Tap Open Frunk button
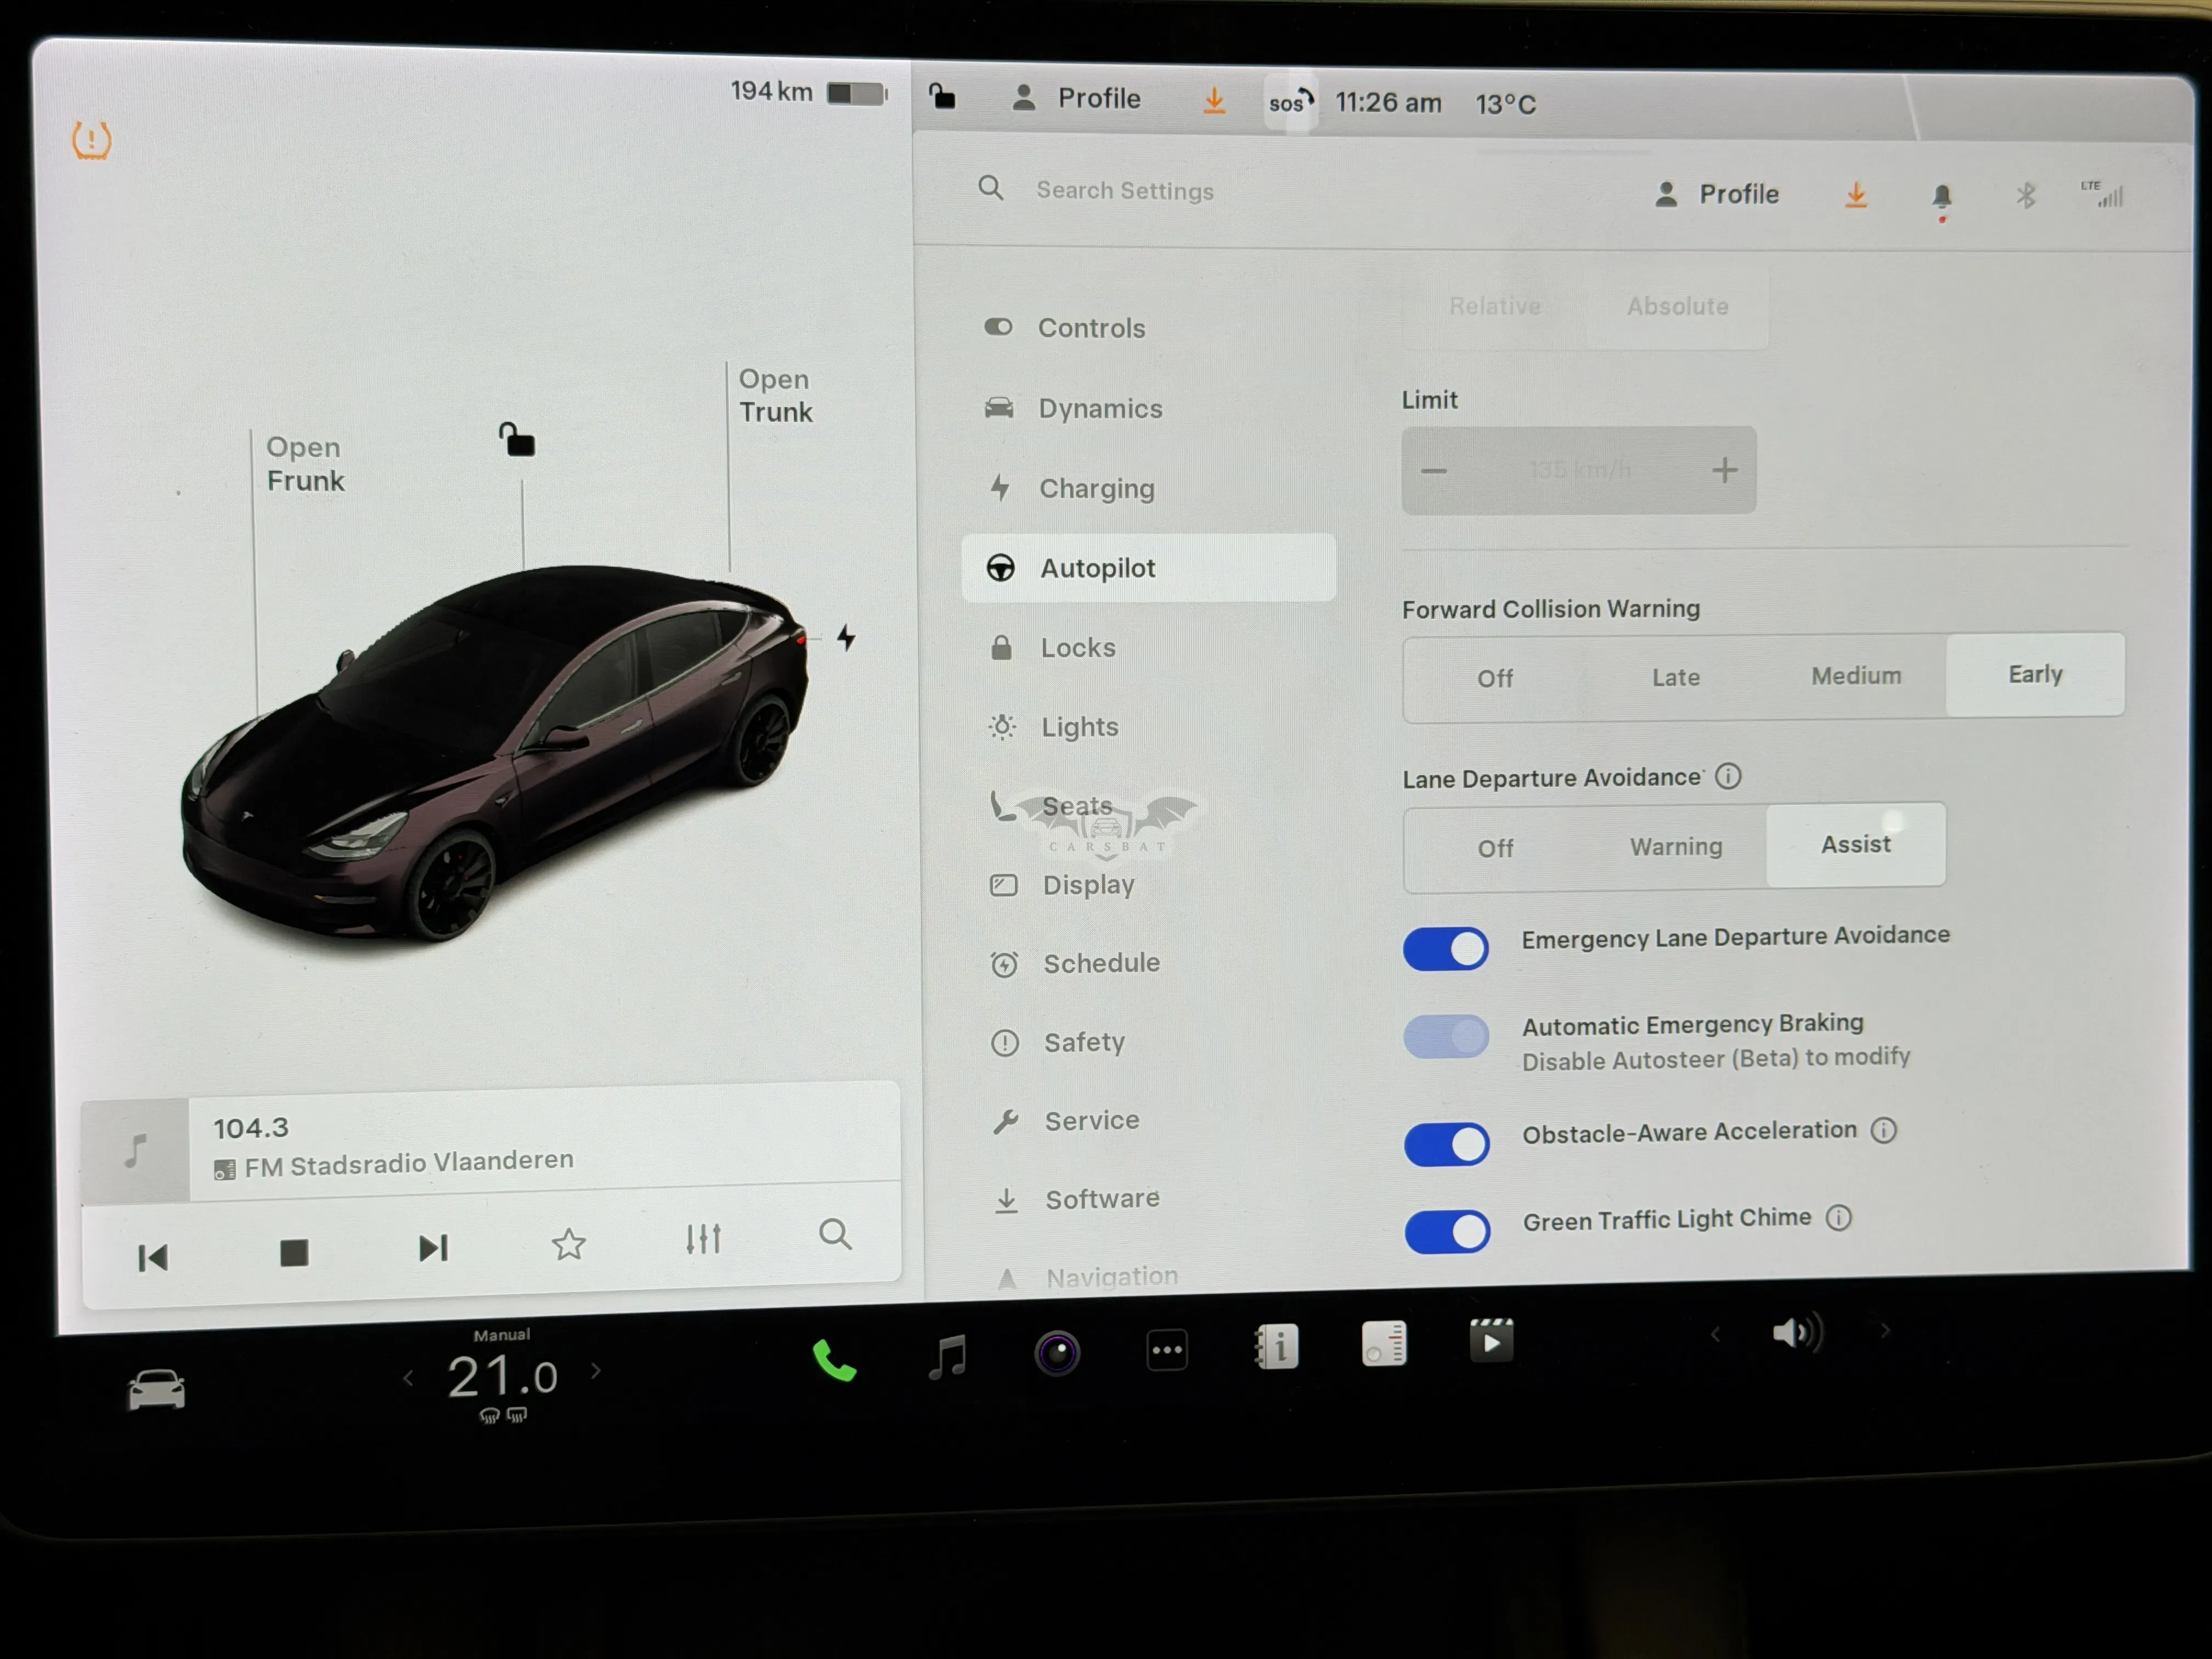The width and height of the screenshot is (2212, 1659). 305,464
